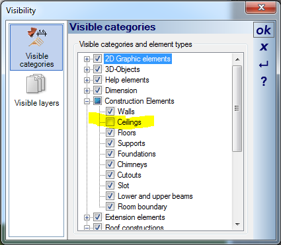Collapse the Roof constructions node
Screen dimensions: 281x245
point(87,228)
